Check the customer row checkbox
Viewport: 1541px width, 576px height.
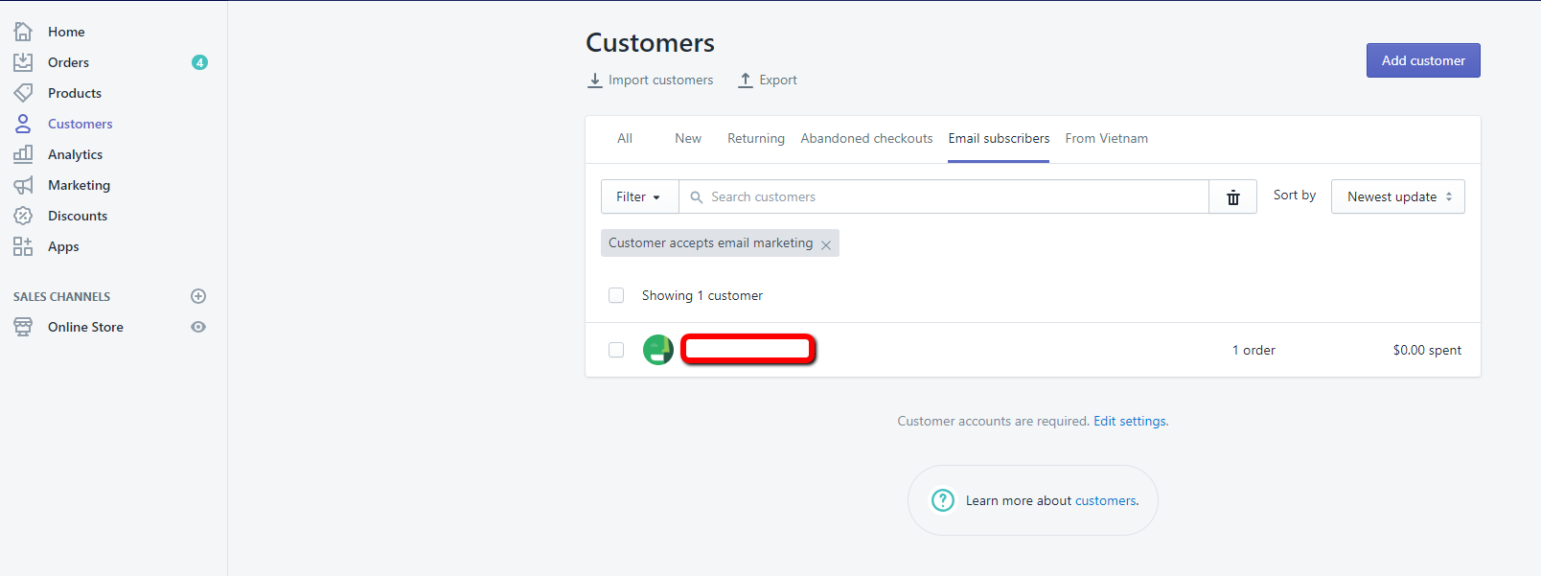(616, 350)
